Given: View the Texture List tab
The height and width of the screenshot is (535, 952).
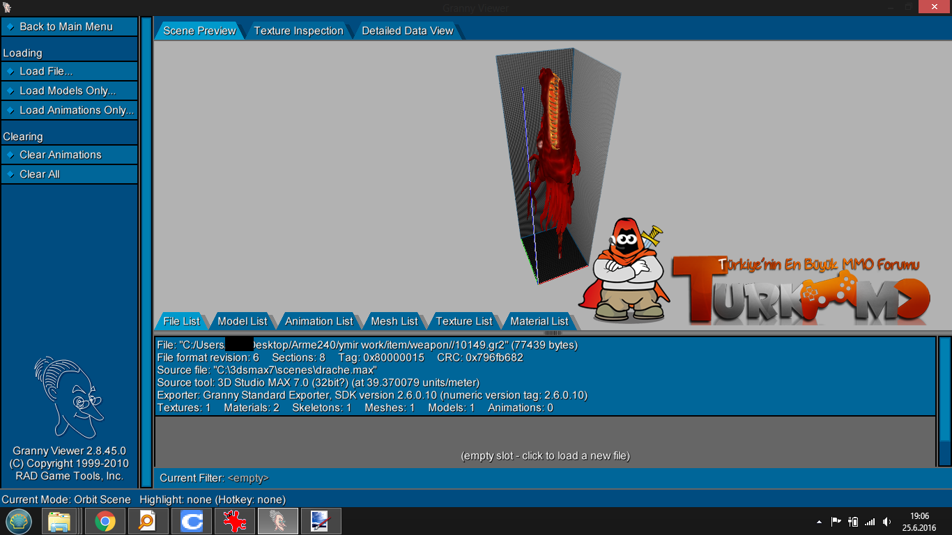Looking at the screenshot, I should (x=463, y=321).
